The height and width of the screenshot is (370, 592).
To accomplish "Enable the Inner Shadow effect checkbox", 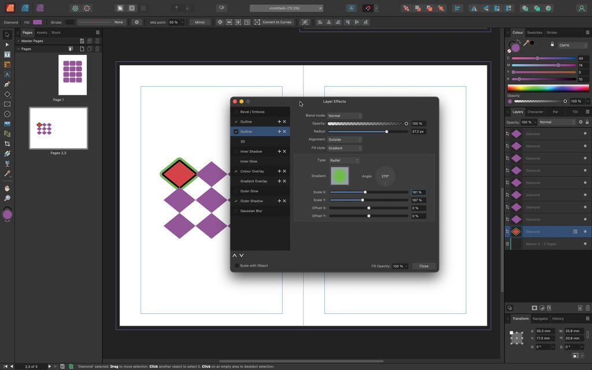I will 235,151.
